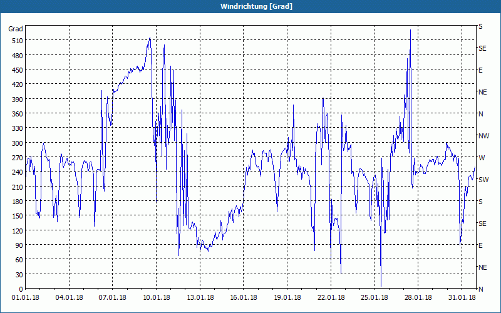The image size is (501, 313).
Task: Click the 30 y-axis value
Action: tap(19, 275)
